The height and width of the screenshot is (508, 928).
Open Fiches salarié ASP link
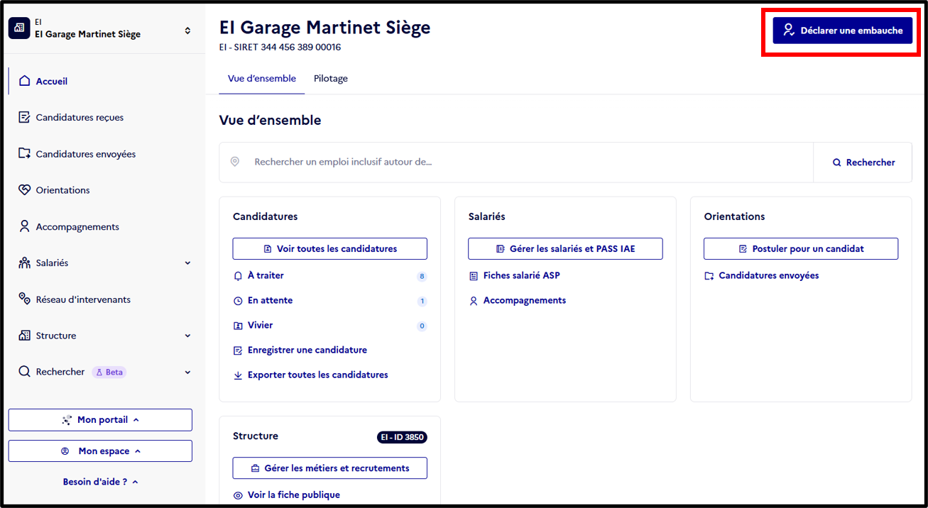[x=522, y=275]
